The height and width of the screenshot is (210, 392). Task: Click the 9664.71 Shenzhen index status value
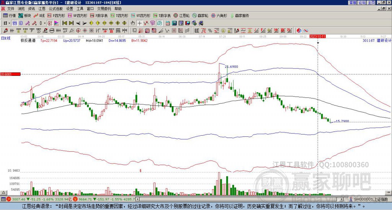tap(85, 199)
